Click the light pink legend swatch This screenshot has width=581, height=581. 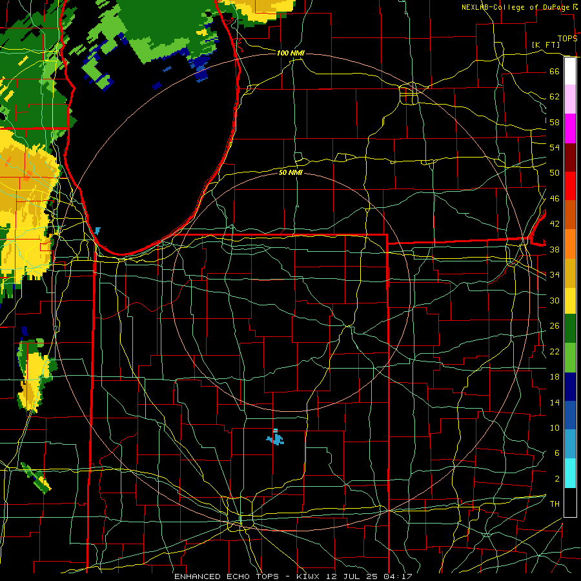pos(570,99)
